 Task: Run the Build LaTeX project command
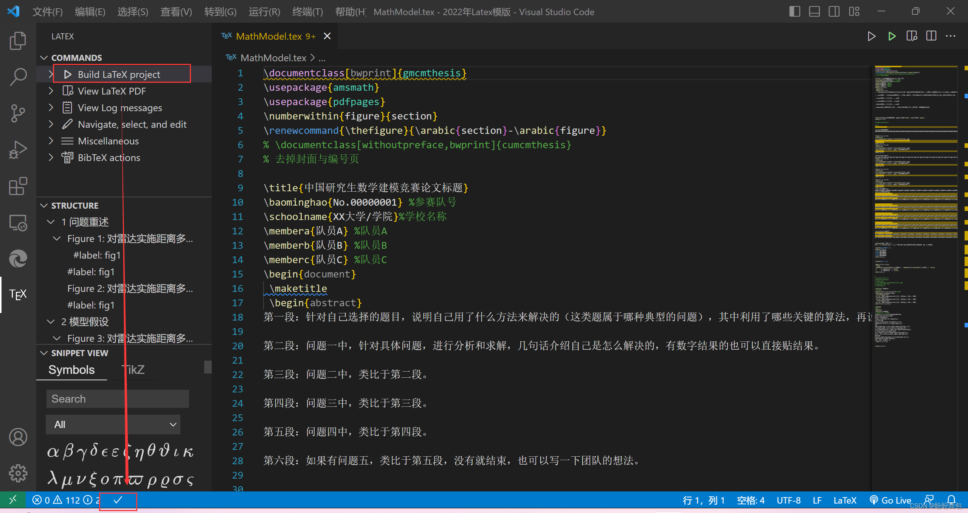point(119,74)
